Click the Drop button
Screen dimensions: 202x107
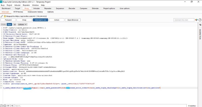click(x=24, y=20)
